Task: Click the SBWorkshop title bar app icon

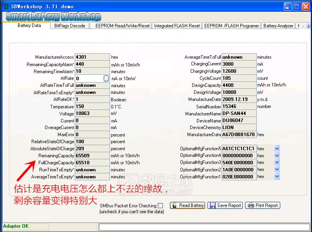Action: click(x=6, y=6)
